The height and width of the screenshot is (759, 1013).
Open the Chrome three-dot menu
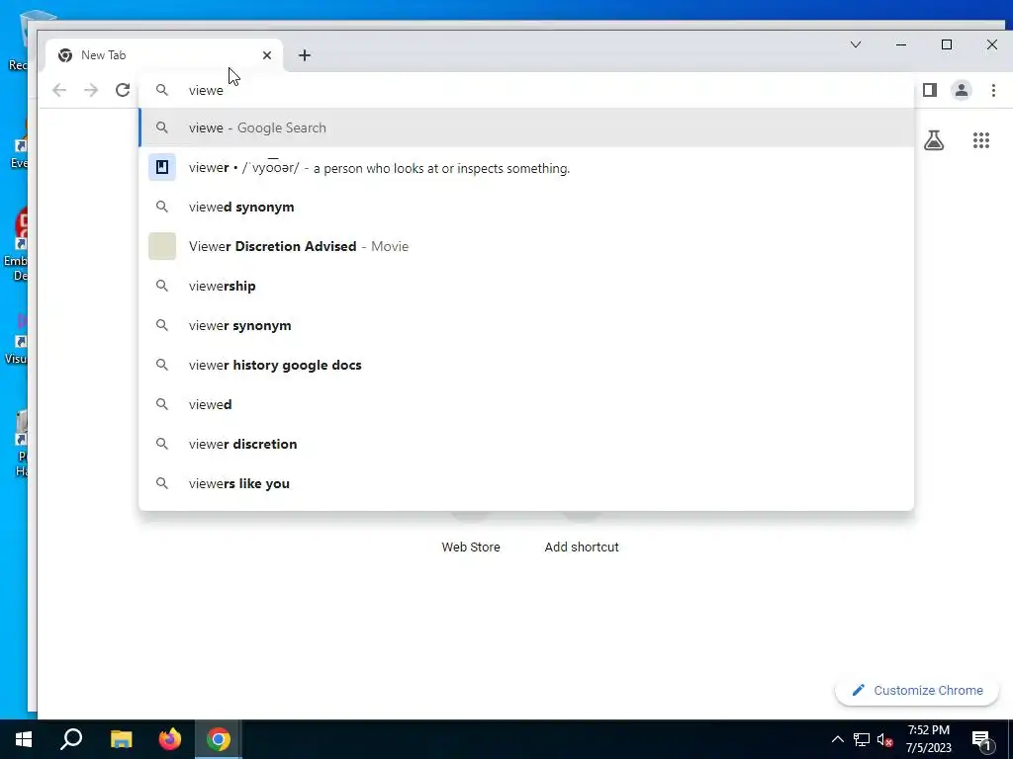[x=993, y=90]
